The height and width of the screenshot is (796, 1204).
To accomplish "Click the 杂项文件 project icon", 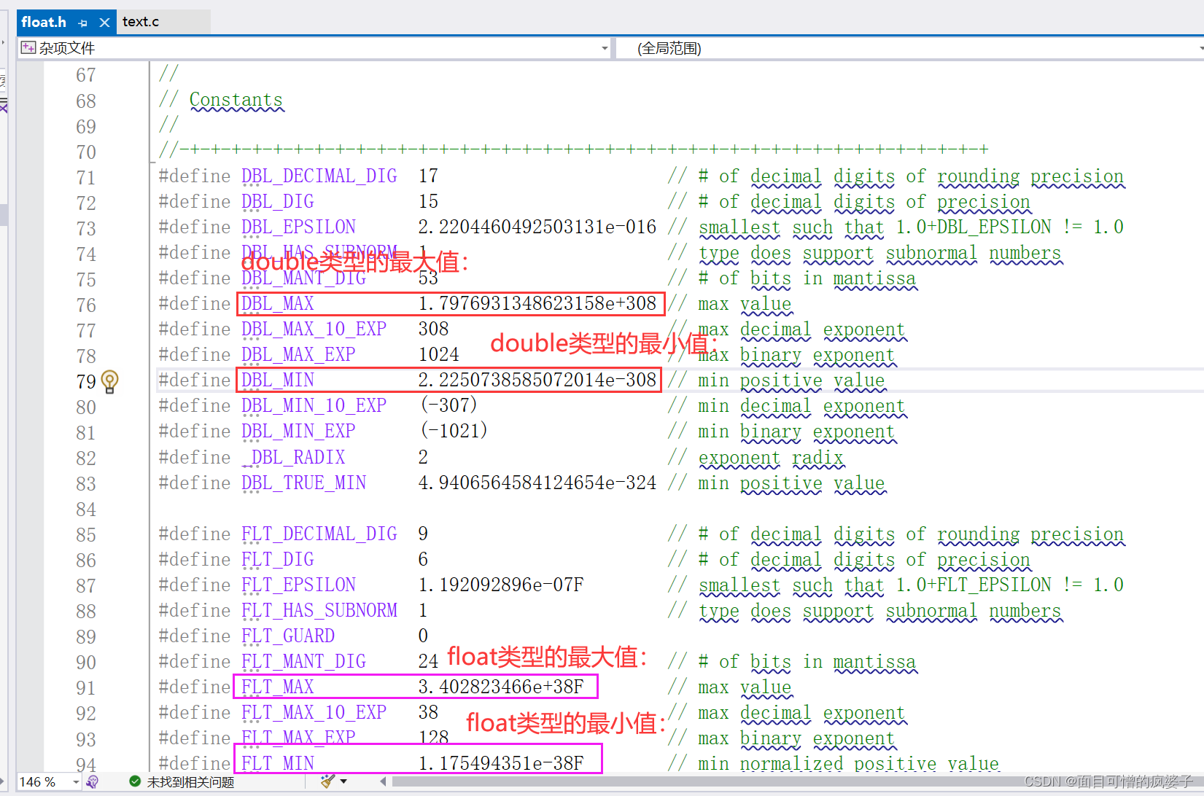I will (28, 48).
